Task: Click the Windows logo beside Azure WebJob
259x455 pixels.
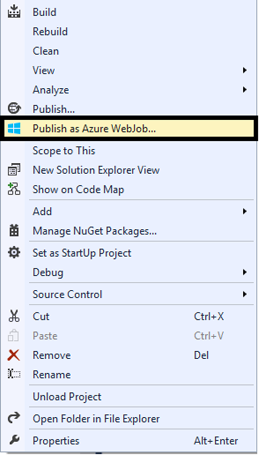Action: click(14, 128)
